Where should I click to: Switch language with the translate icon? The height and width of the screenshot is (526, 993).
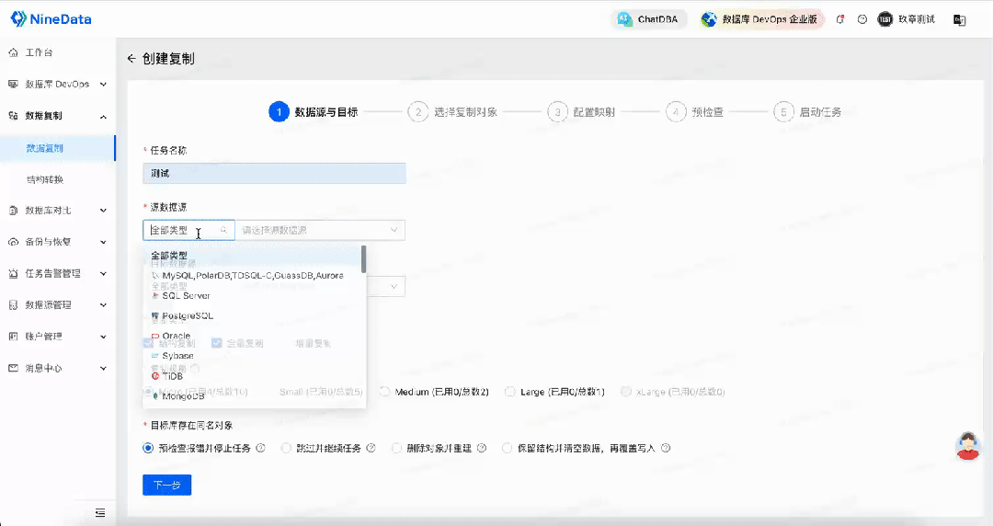click(959, 20)
